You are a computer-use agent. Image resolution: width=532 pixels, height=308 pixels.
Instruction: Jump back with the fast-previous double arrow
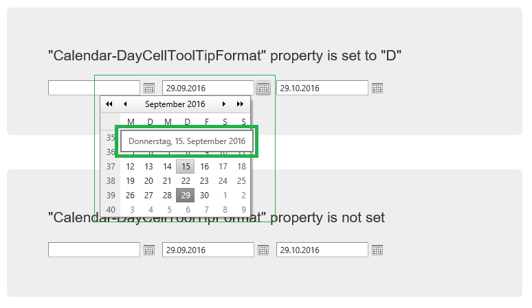109,104
